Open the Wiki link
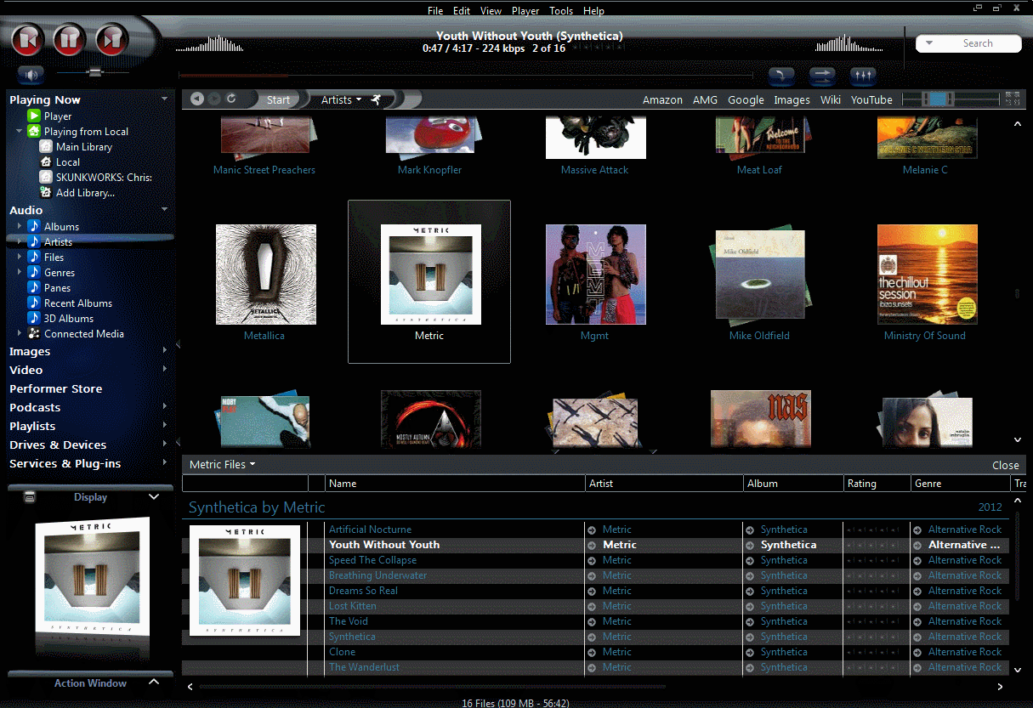Image resolution: width=1033 pixels, height=708 pixels. [831, 99]
